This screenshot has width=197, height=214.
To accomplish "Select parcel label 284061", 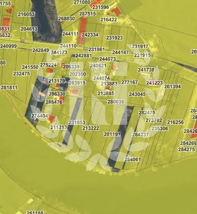I will pos(132,159).
